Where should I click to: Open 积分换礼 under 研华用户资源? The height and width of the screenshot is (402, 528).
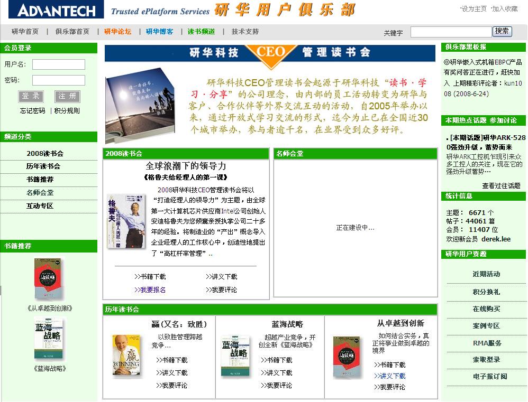pos(486,292)
